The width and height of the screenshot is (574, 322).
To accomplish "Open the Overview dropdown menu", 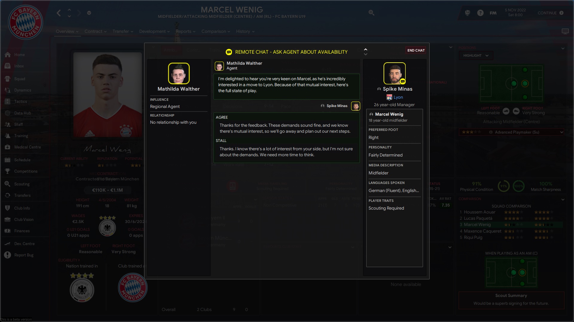I will [x=67, y=31].
